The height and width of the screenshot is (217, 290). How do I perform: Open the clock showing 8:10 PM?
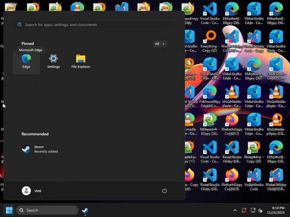tap(276, 210)
